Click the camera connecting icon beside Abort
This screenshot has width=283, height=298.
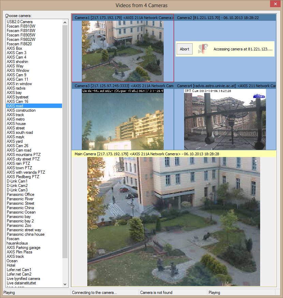coord(203,49)
